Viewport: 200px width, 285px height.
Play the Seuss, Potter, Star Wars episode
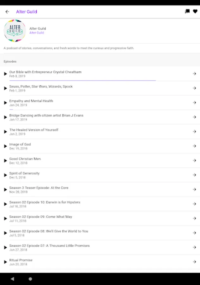[5, 88]
